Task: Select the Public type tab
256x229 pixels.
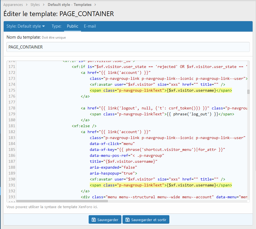Action: [x=73, y=26]
